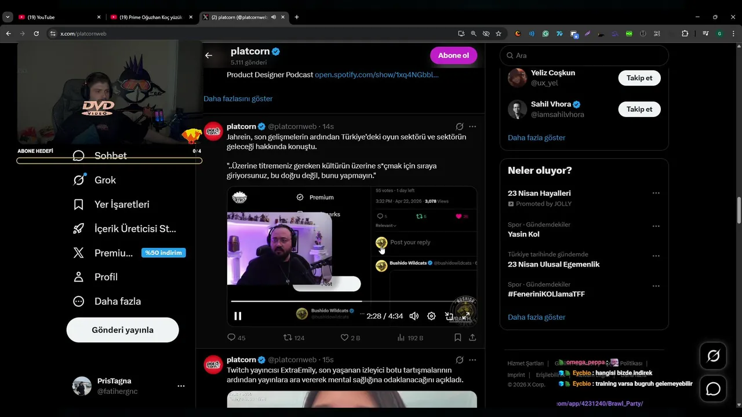
Task: View analytics showing 192 B views
Action: (x=410, y=338)
